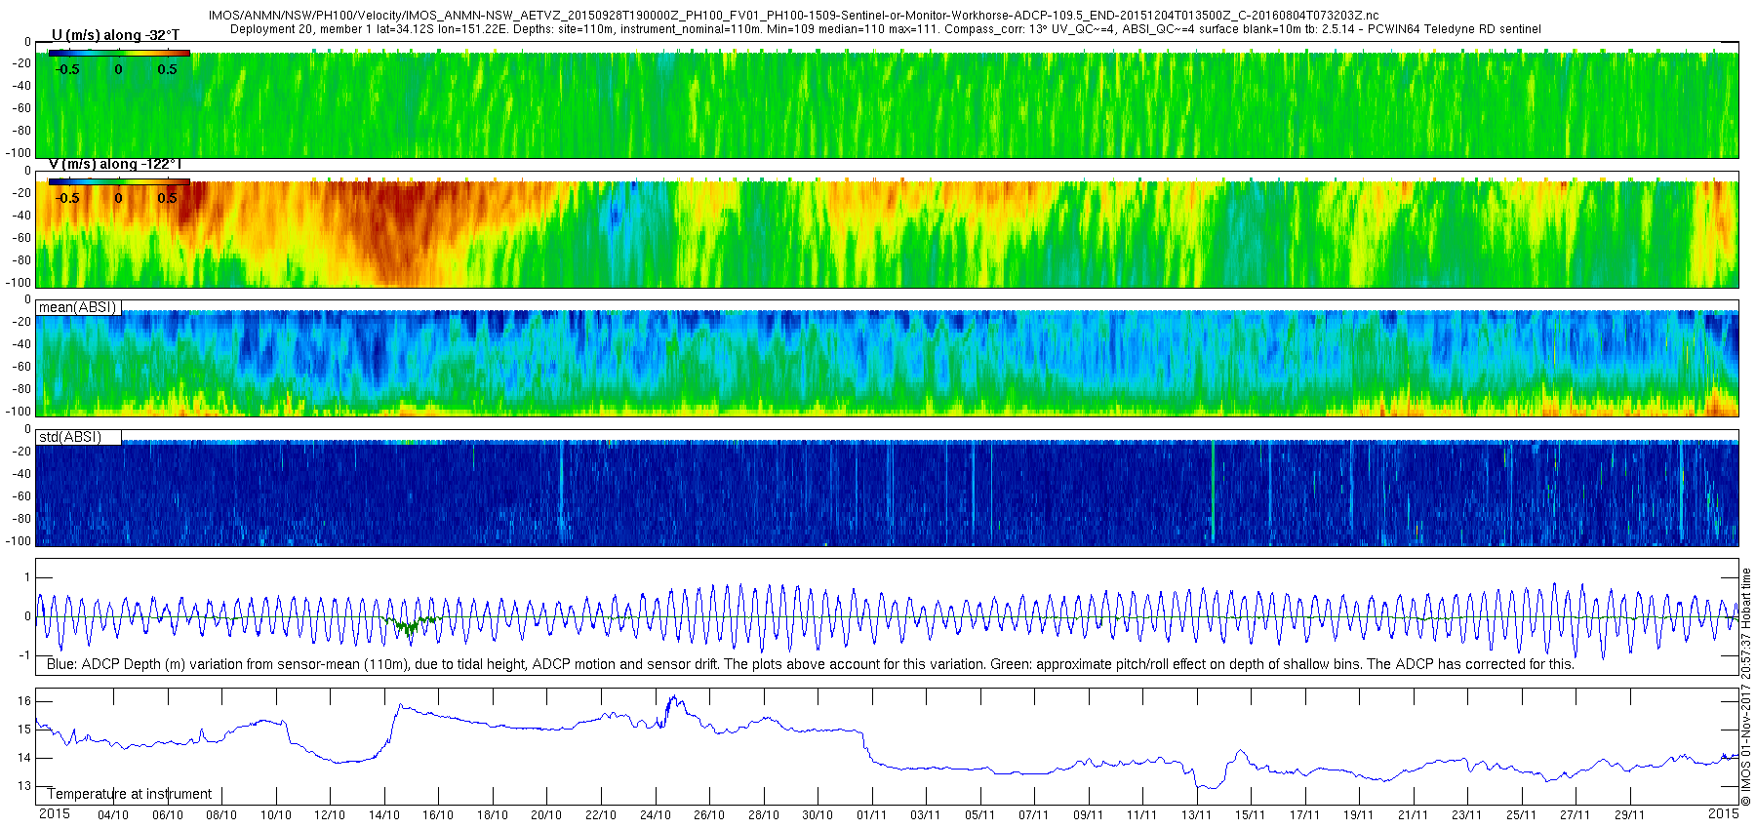
Task: Click the '19/11' date tick label
Action: [x=1359, y=815]
